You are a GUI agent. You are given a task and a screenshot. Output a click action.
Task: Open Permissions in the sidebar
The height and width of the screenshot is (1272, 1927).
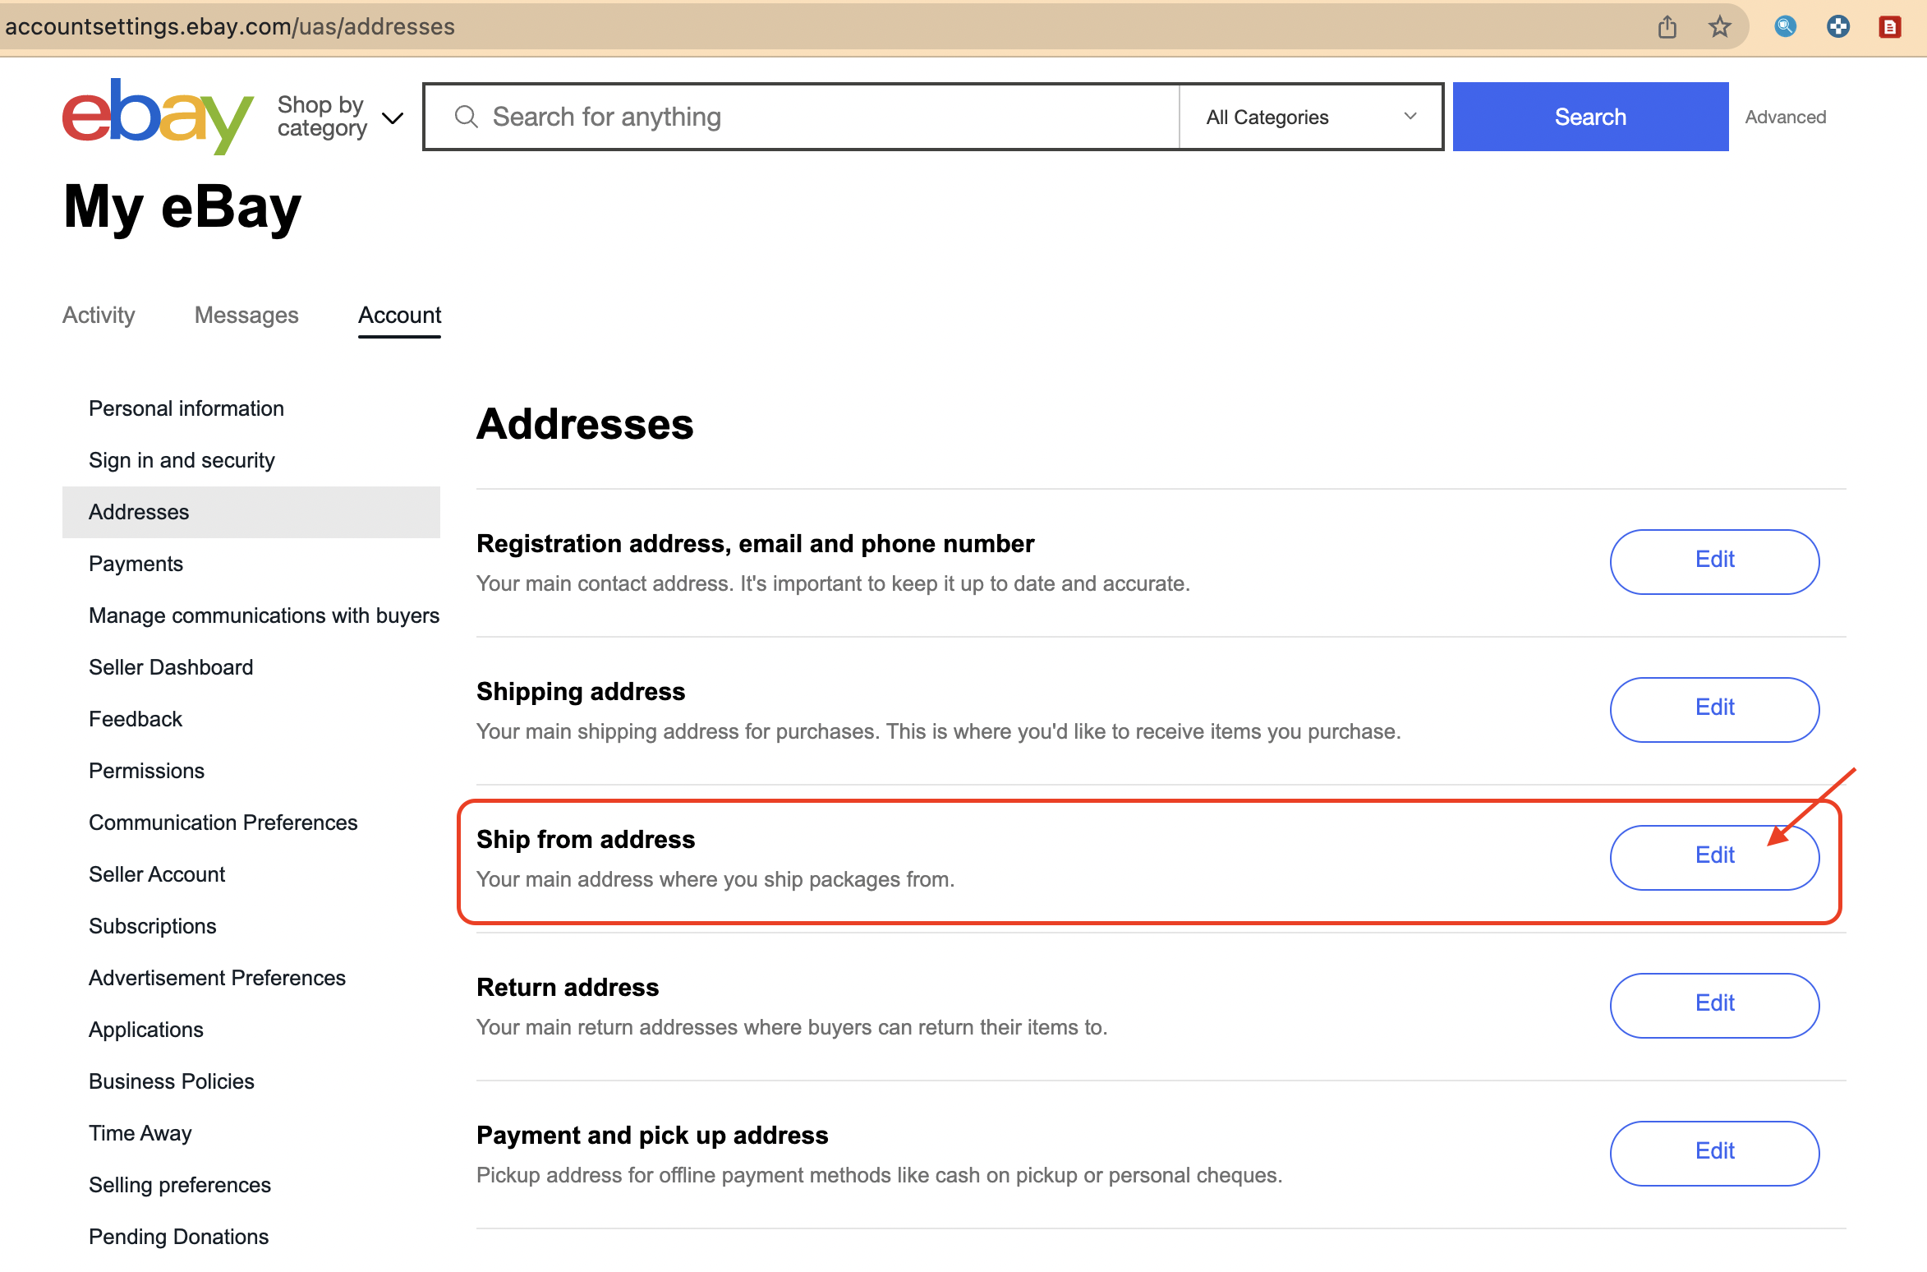pos(146,771)
